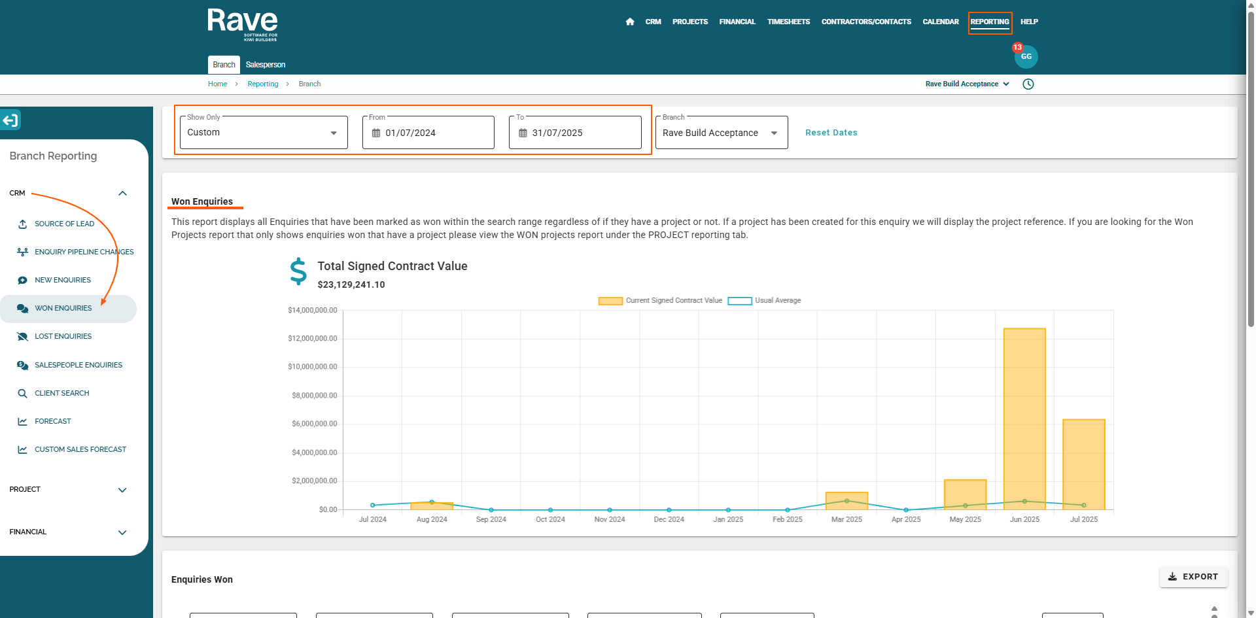Click the download icon on Export button

point(1172,577)
